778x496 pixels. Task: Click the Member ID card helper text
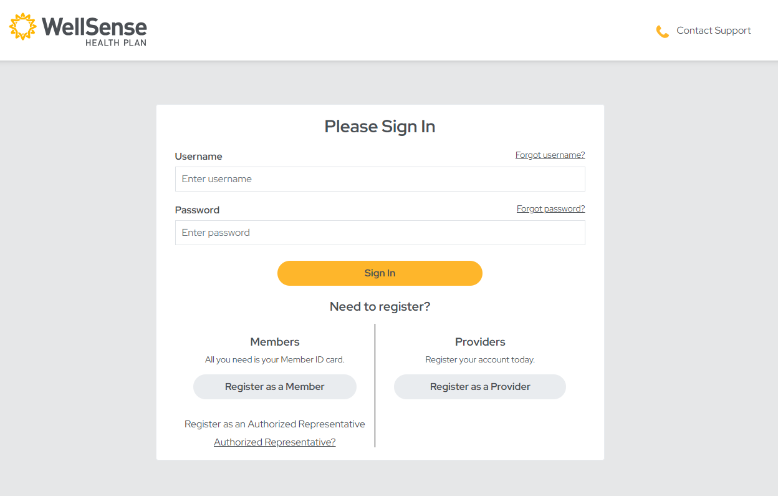coord(274,359)
